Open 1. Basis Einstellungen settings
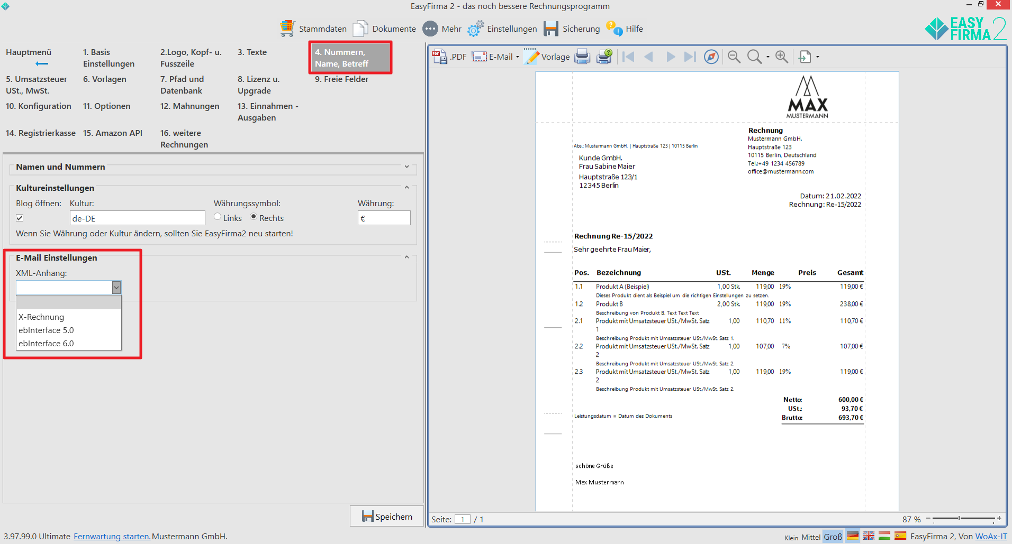This screenshot has height=544, width=1012. tap(109, 58)
